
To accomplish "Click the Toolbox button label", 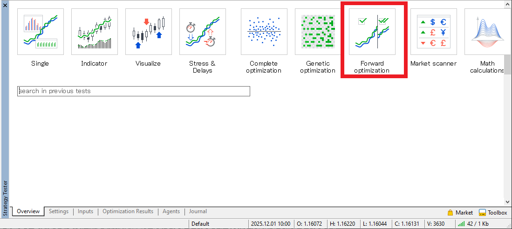I will click(x=498, y=213).
